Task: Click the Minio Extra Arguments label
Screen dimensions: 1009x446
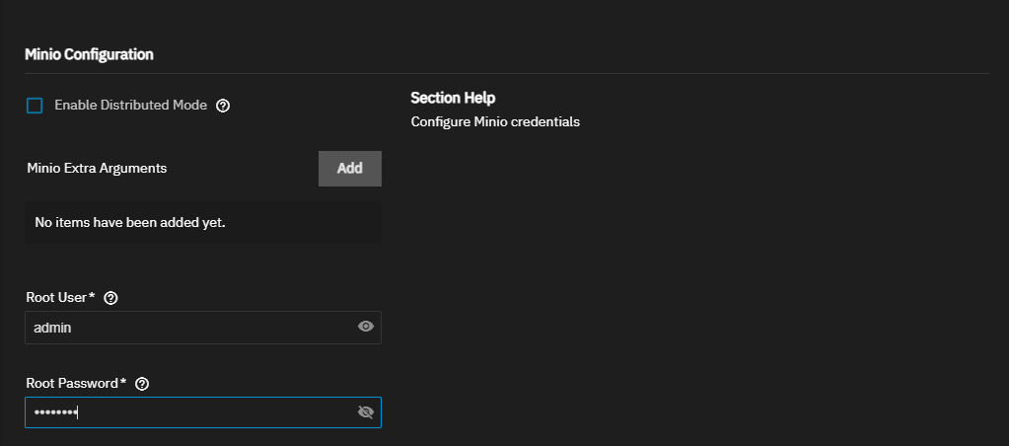Action: pos(97,168)
